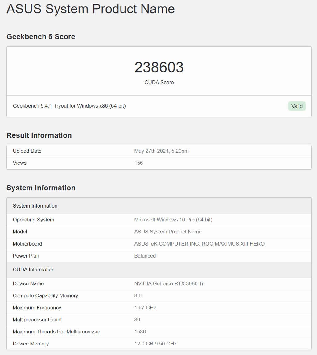This screenshot has width=317, height=355.
Task: Click the Multiprocessor Count value 80
Action: click(137, 320)
